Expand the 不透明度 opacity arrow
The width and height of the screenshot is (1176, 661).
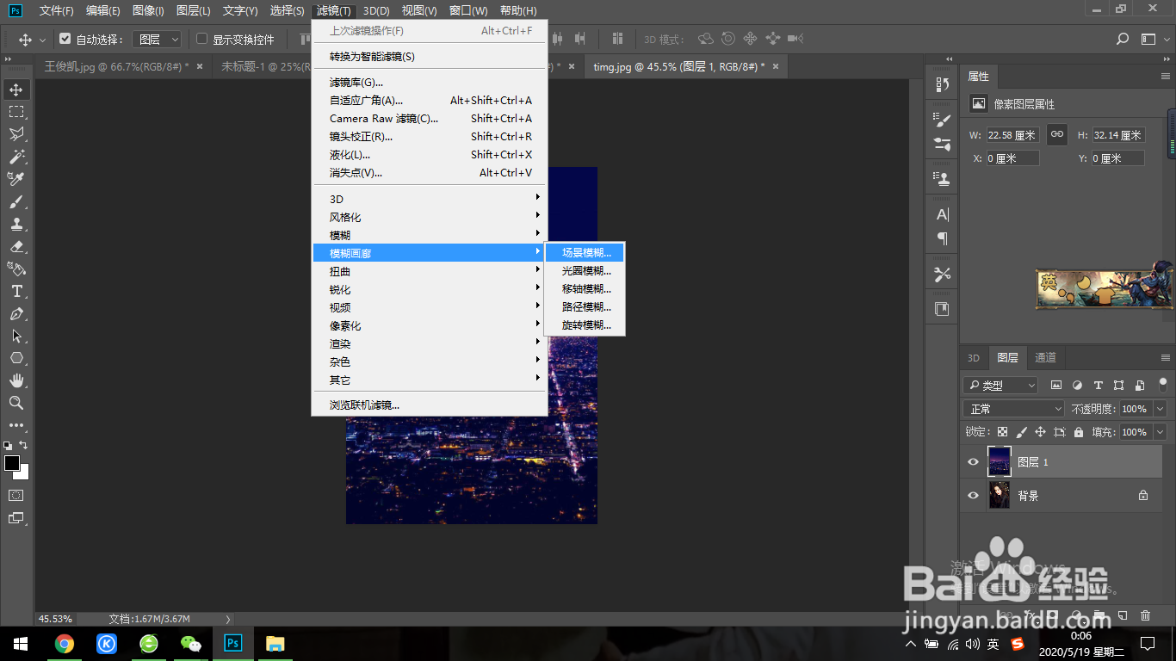pyautogui.click(x=1160, y=409)
